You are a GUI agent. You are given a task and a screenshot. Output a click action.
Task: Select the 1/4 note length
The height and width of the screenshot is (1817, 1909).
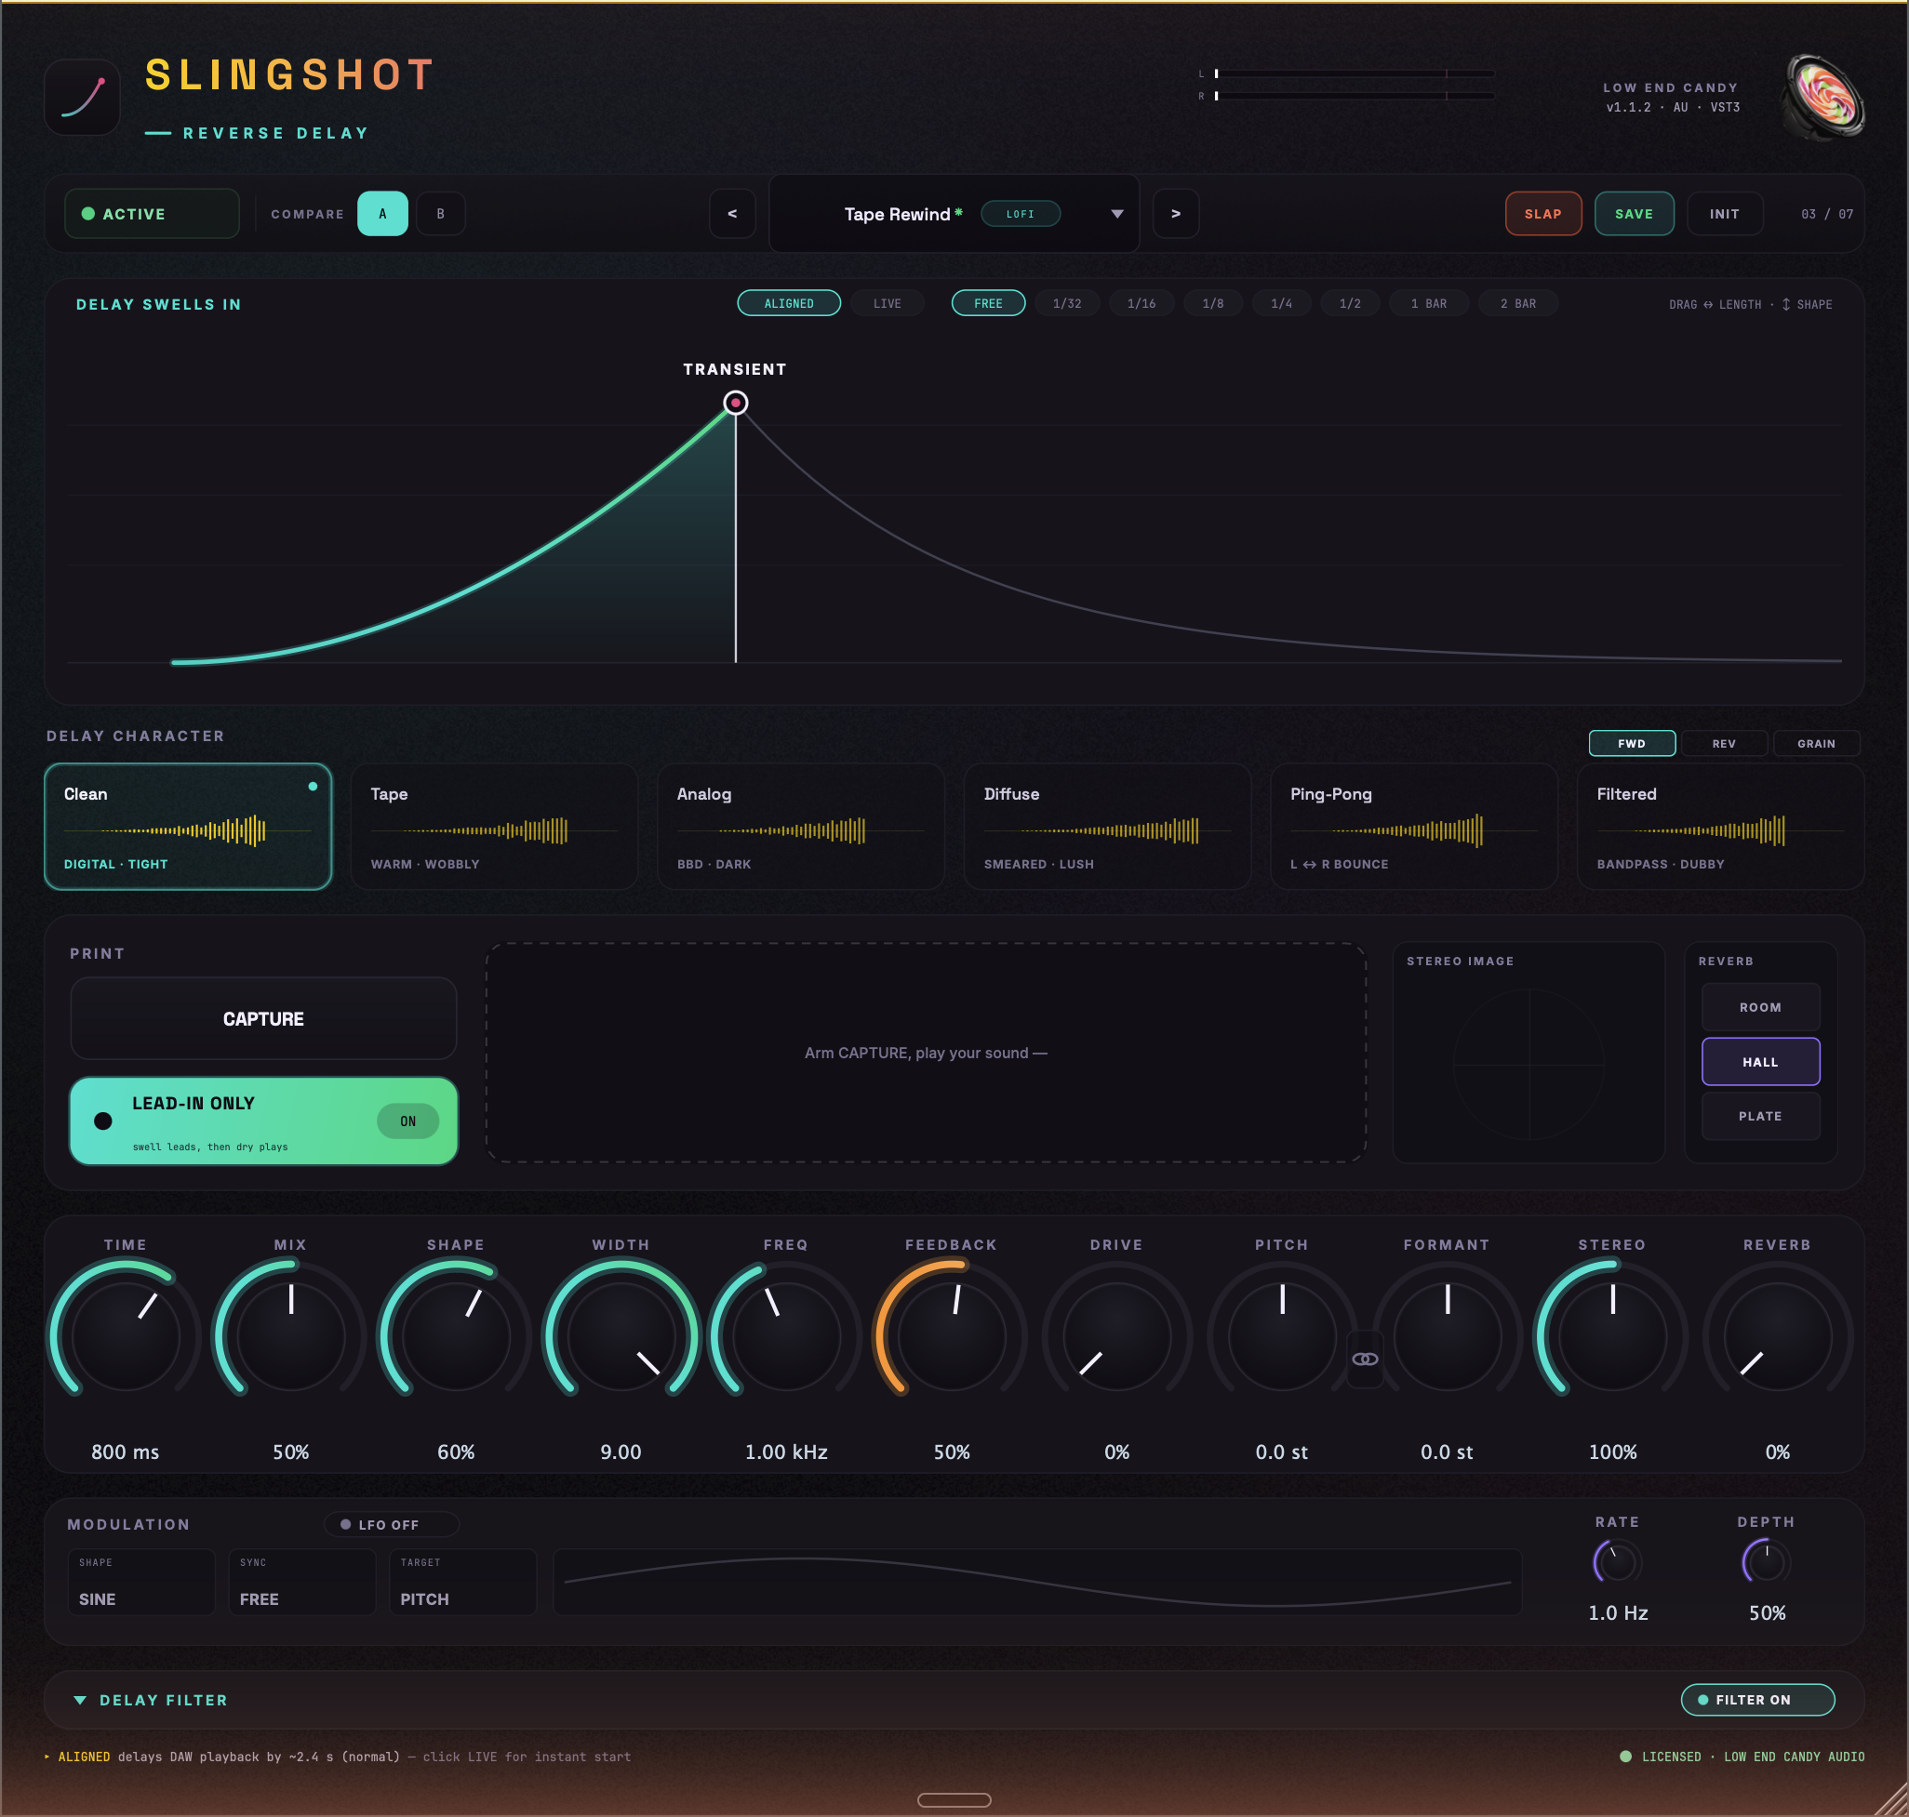coord(1282,303)
